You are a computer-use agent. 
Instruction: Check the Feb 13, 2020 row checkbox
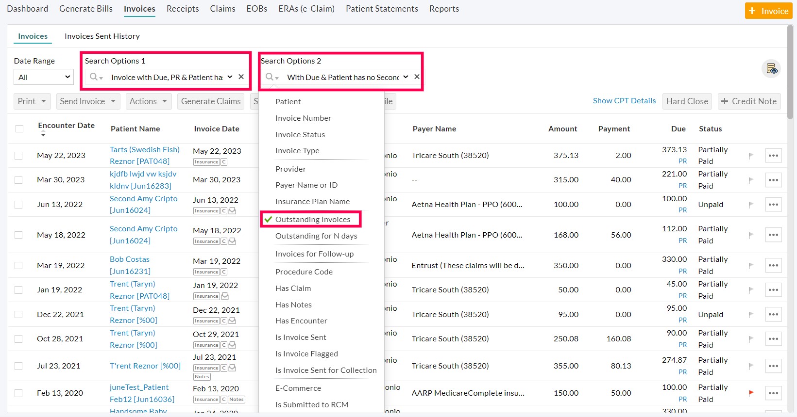(x=18, y=393)
